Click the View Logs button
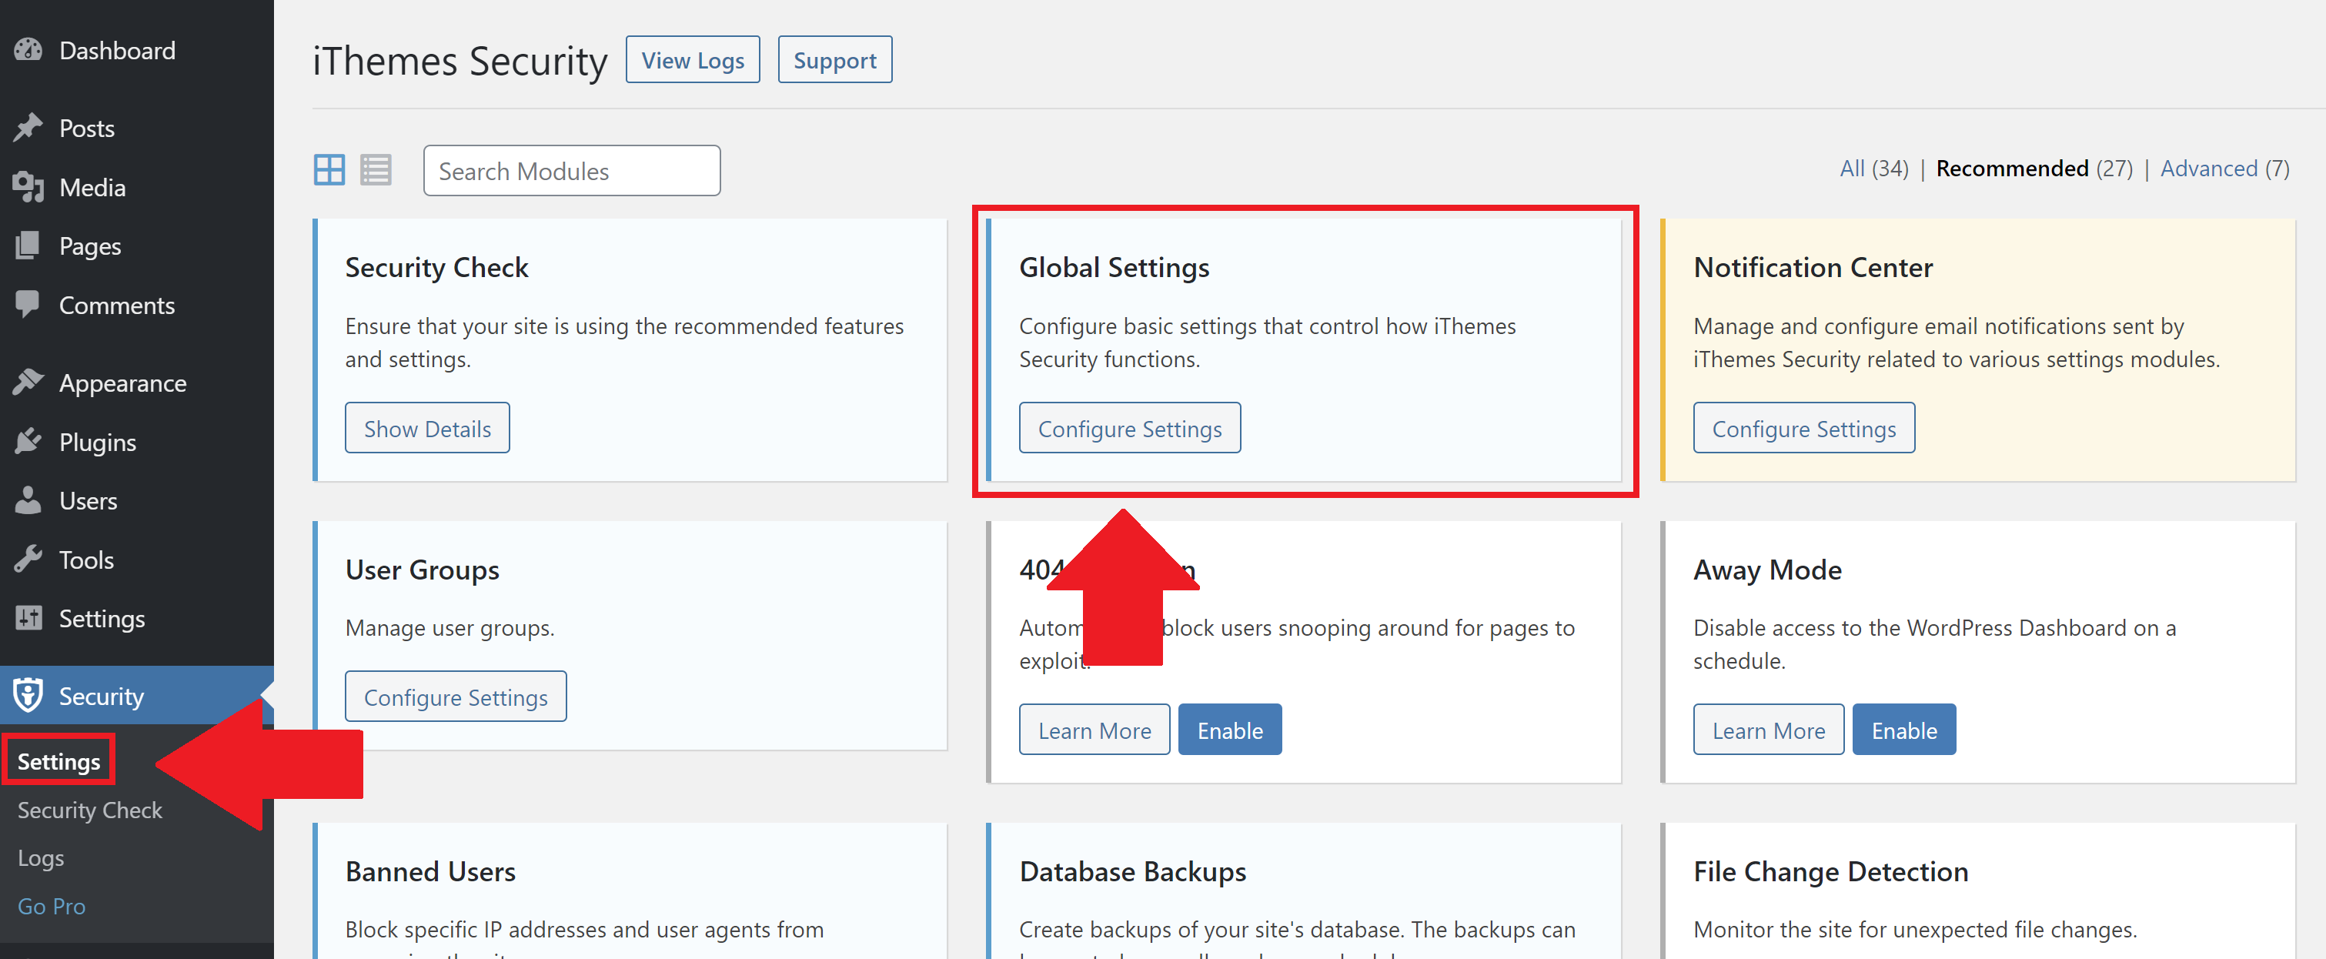Image resolution: width=2326 pixels, height=959 pixels. pyautogui.click(x=693, y=59)
